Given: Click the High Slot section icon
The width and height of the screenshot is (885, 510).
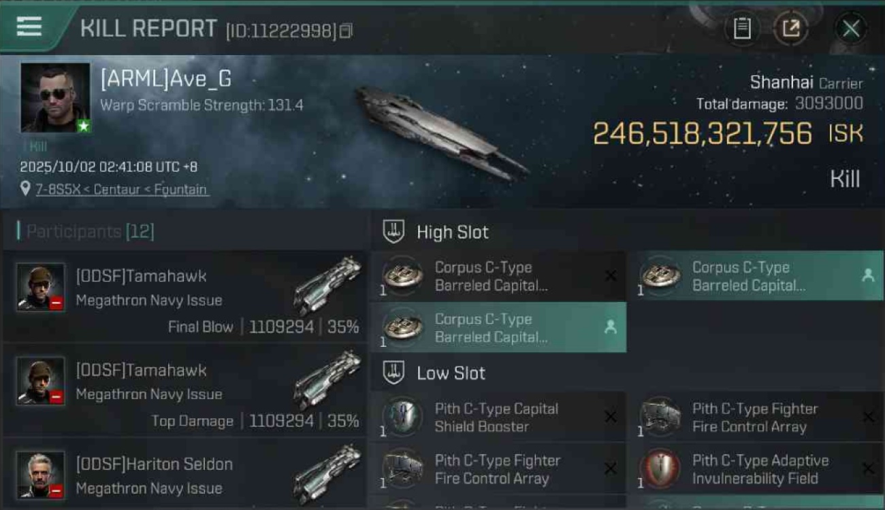Looking at the screenshot, I should (x=393, y=232).
